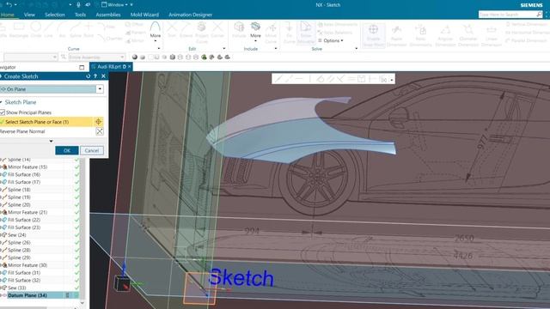Viewport: 550px width, 309px height.
Task: Select the Linear Dimension tool
Action: click(492, 35)
